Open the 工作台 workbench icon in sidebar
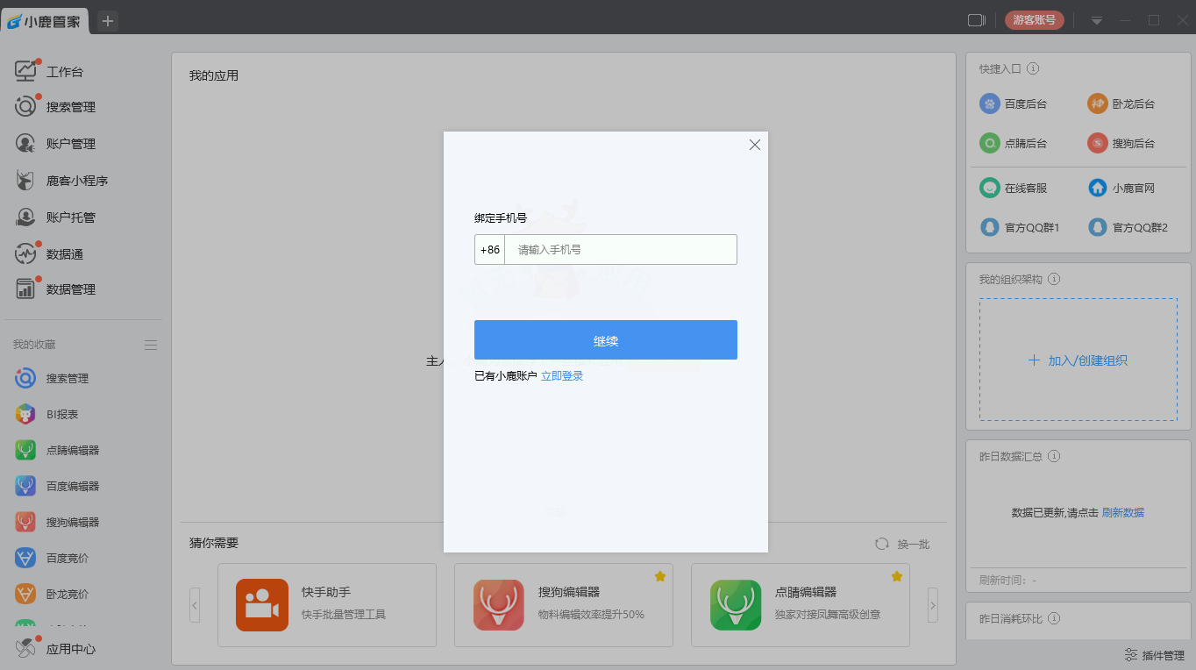This screenshot has height=670, width=1196. point(25,71)
